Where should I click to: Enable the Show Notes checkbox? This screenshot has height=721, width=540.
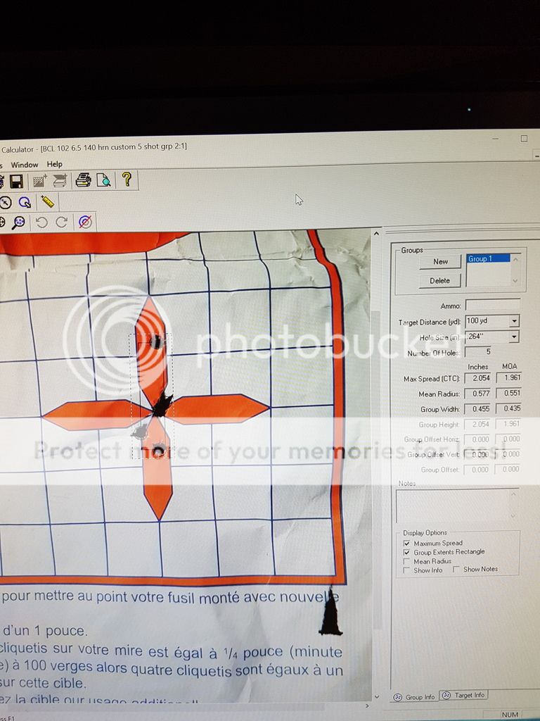456,570
